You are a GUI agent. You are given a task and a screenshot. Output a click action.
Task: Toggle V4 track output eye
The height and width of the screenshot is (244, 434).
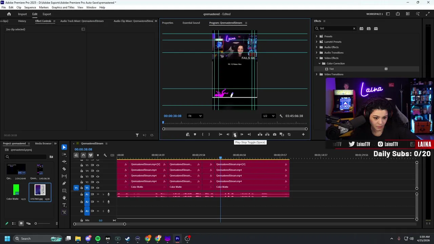(98, 171)
